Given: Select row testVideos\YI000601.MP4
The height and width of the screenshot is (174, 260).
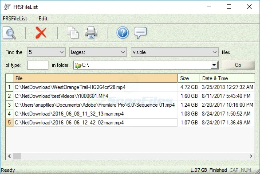Looking at the screenshot, I should pos(95,96).
